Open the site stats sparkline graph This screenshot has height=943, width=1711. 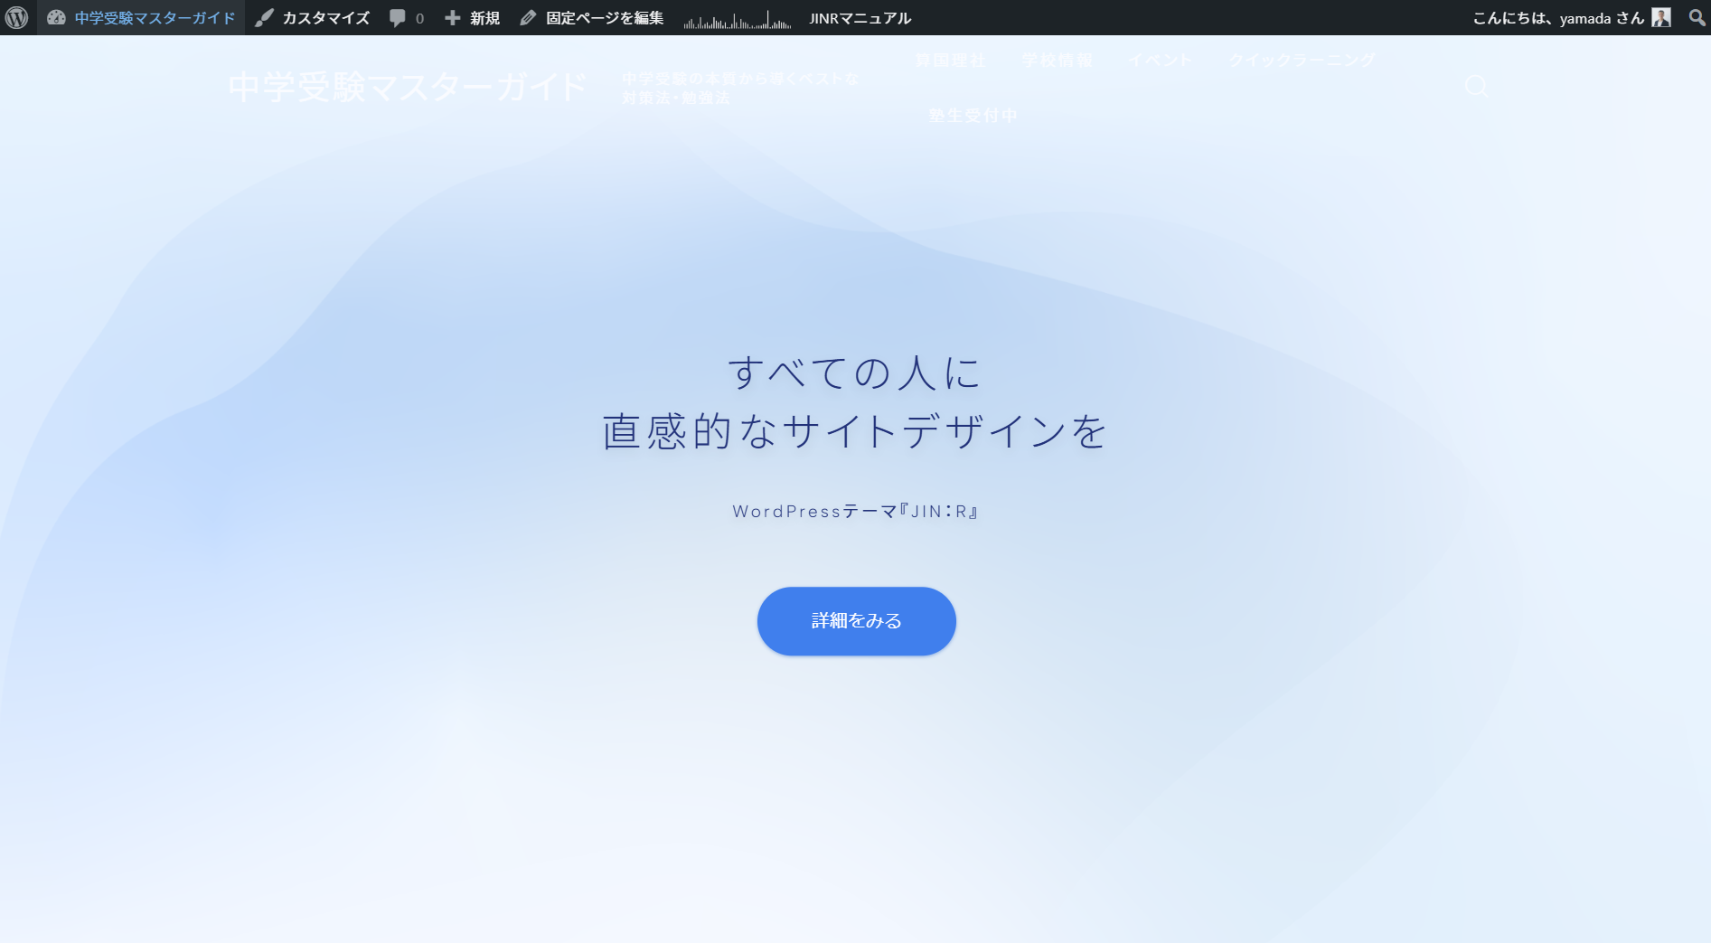737,19
